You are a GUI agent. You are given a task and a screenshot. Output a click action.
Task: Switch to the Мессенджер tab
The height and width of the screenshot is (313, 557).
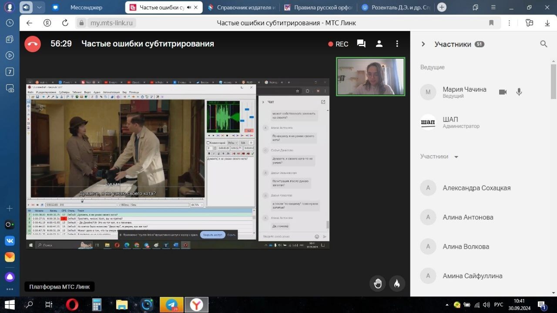(86, 7)
